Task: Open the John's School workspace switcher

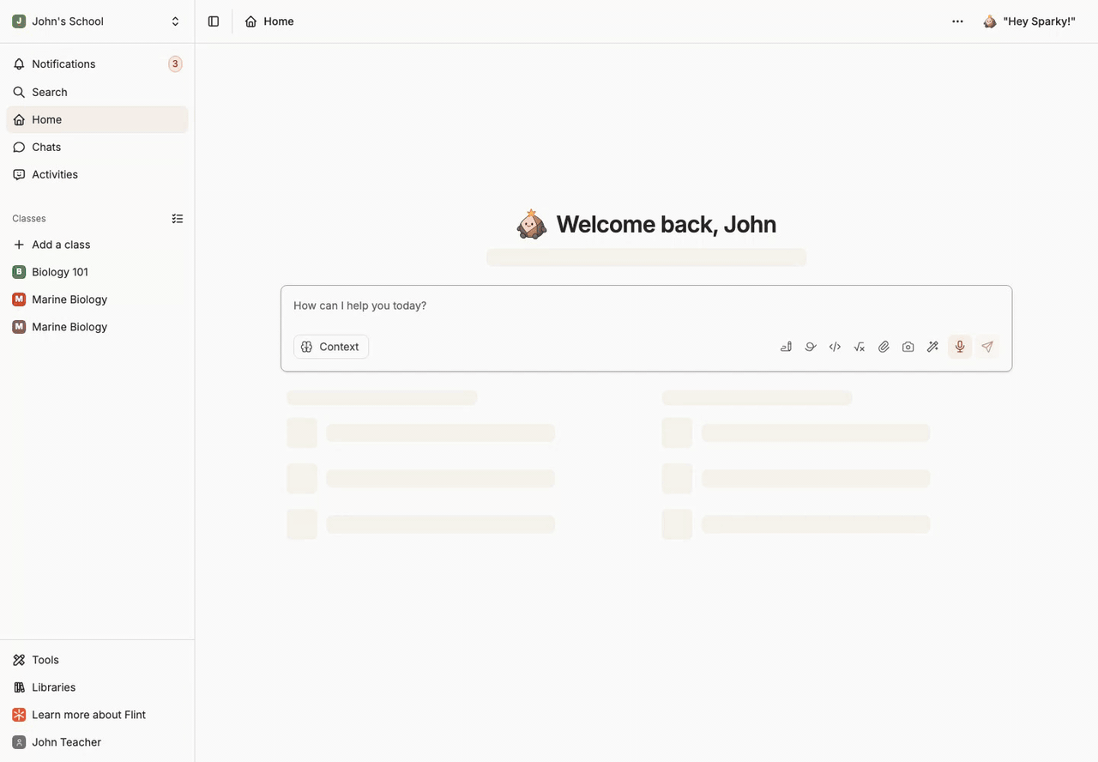Action: point(97,21)
